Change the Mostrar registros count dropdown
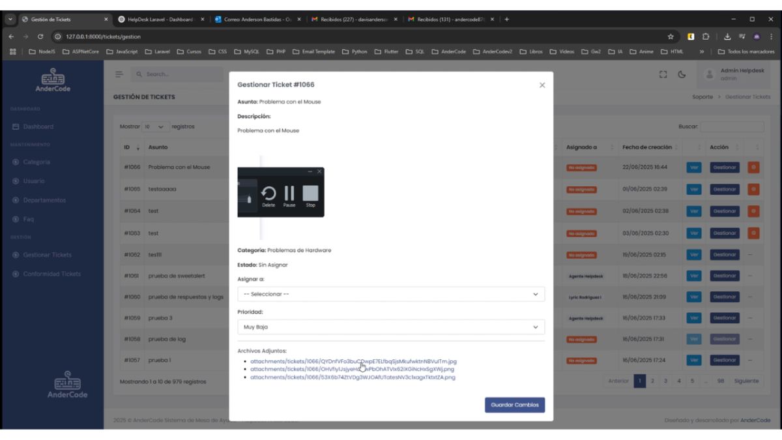The height and width of the screenshot is (440, 782). point(155,126)
